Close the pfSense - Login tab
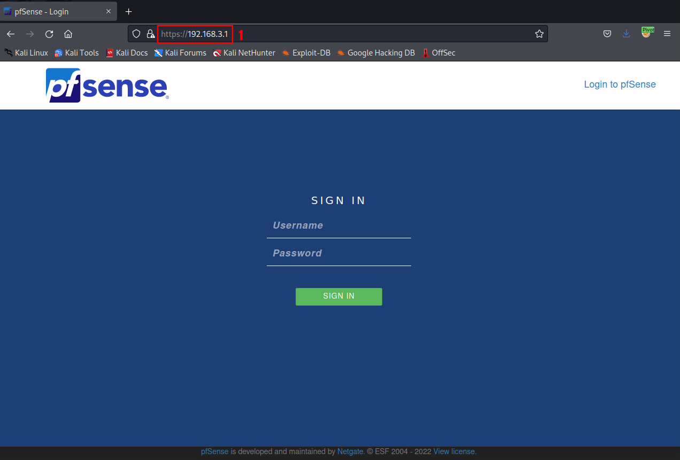The height and width of the screenshot is (460, 680). pyautogui.click(x=109, y=12)
